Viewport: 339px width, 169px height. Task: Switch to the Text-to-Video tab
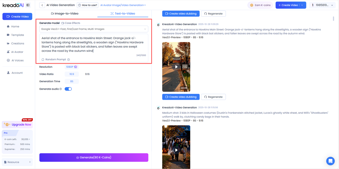[x=123, y=13]
